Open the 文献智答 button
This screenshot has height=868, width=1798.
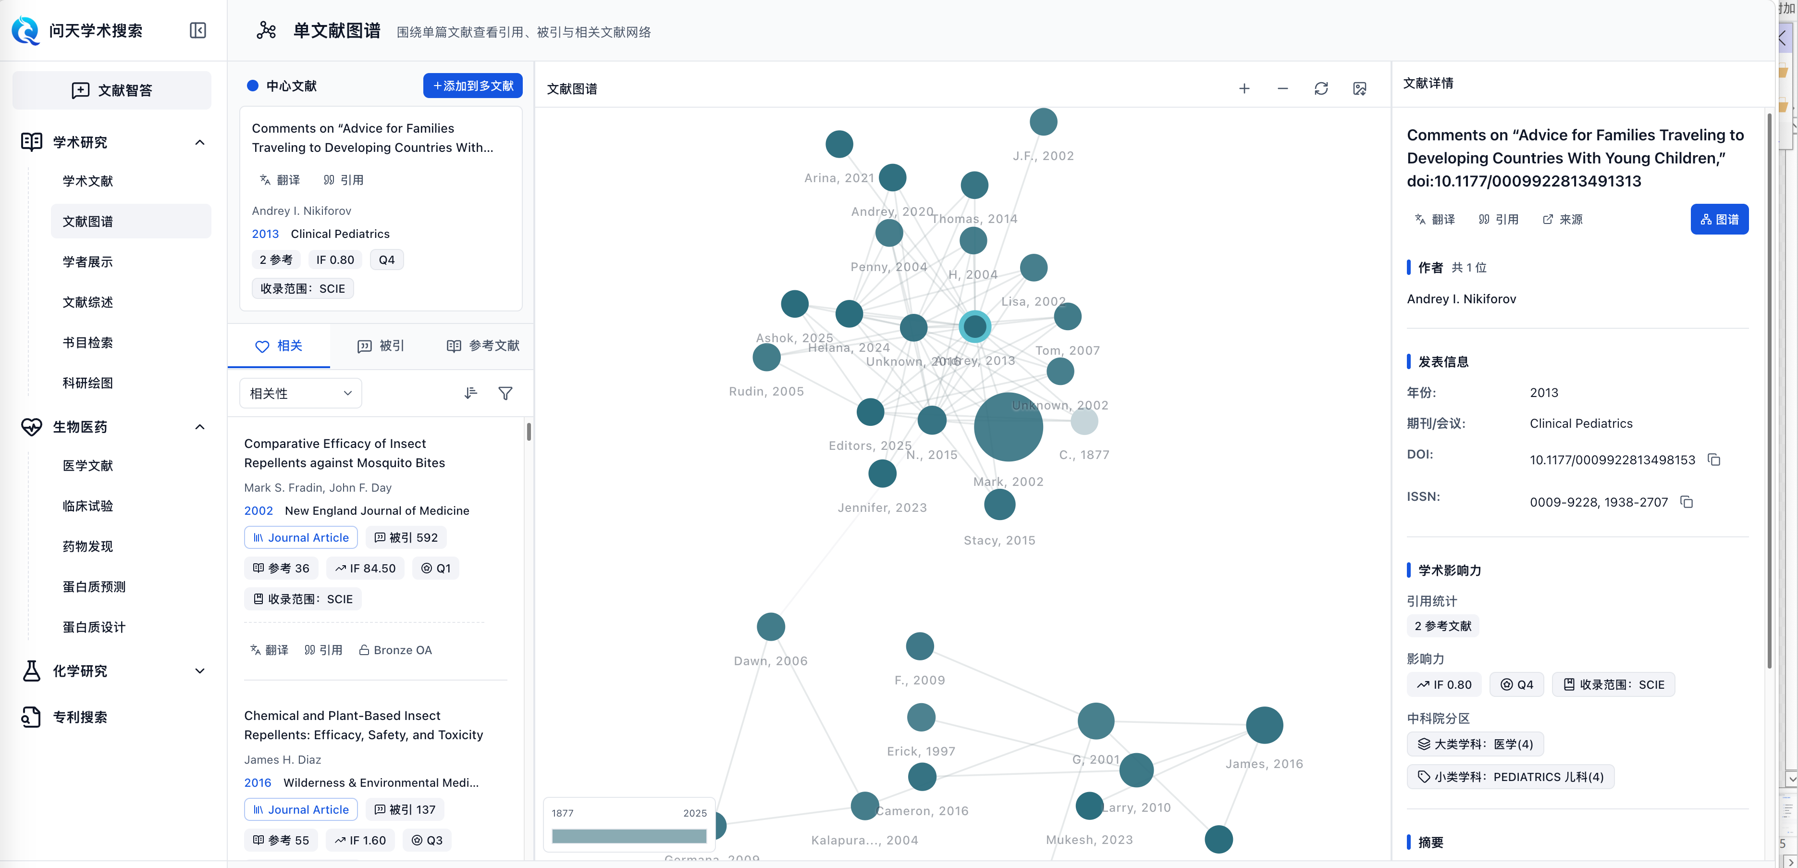111,90
